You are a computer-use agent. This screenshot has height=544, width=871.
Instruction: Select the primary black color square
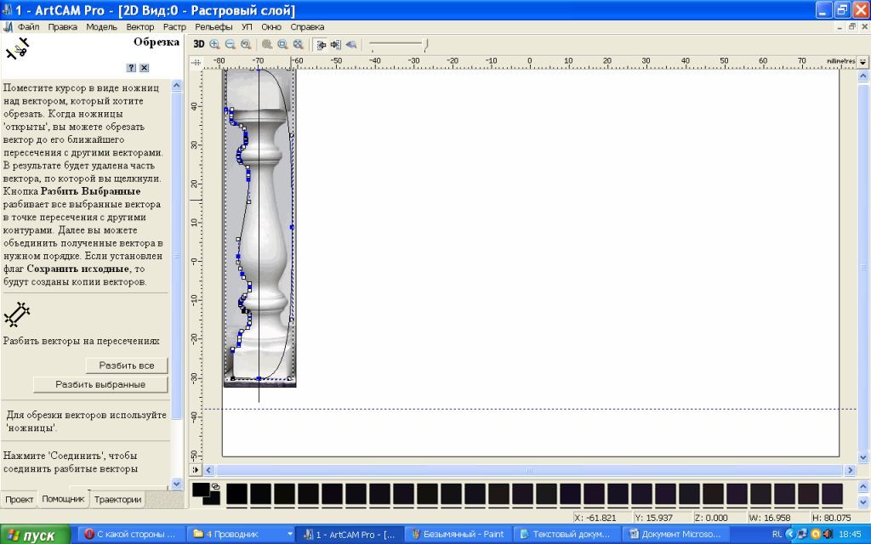(201, 490)
